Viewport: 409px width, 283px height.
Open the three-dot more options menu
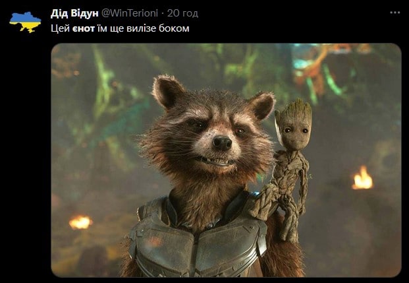pos(395,13)
